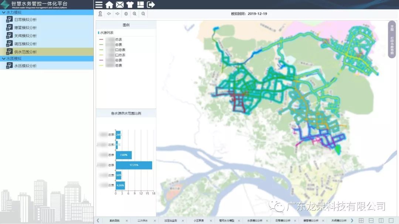This screenshot has height=224, width=399.
Task: Change theme with the shirt icon
Action: pos(130,5)
